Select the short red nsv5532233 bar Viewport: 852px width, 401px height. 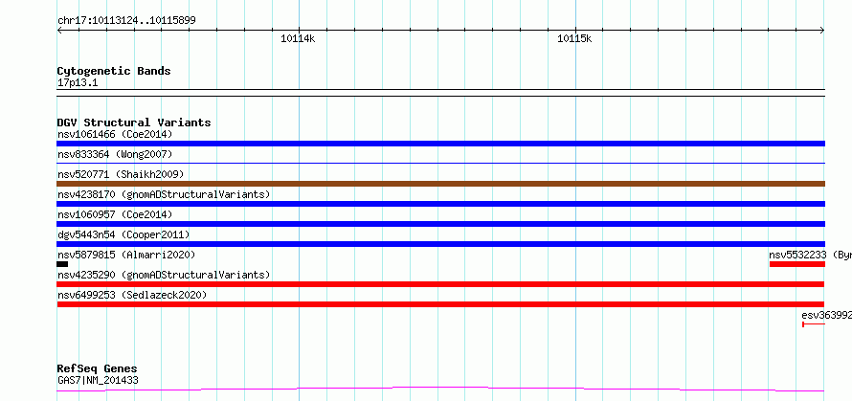coord(797,264)
